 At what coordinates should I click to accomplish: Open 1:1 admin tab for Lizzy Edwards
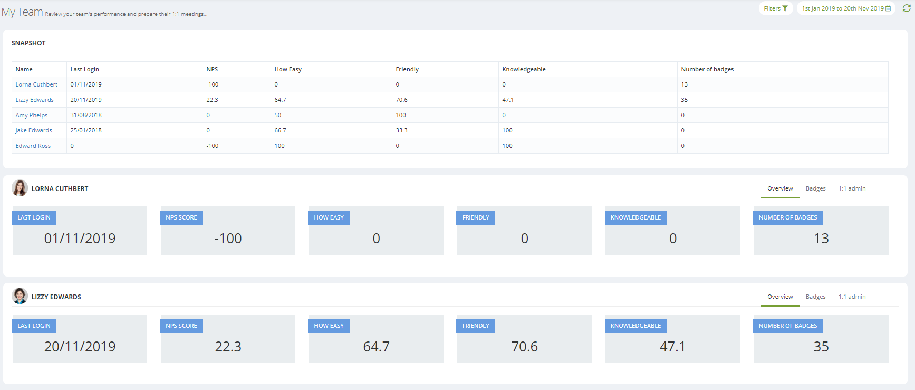852,297
